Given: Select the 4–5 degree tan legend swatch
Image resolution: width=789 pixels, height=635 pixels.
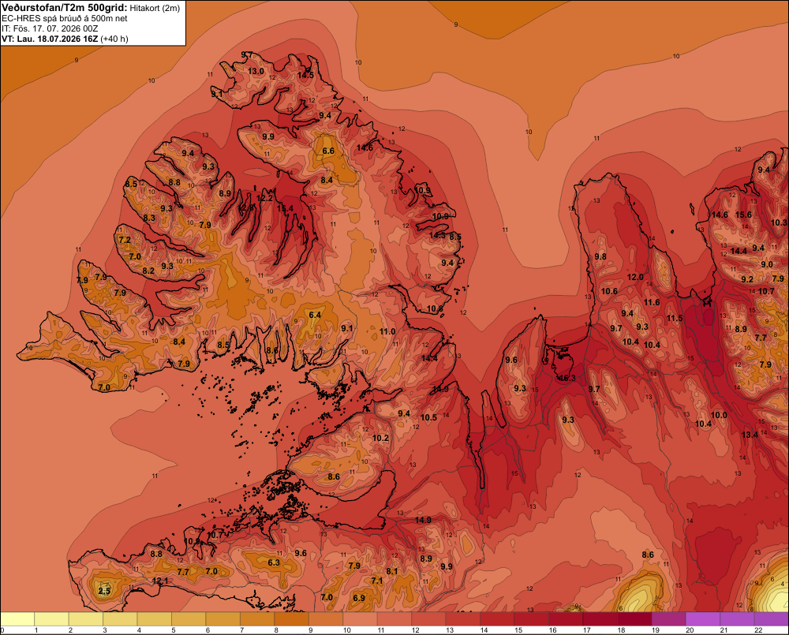Looking at the screenshot, I should (x=155, y=619).
